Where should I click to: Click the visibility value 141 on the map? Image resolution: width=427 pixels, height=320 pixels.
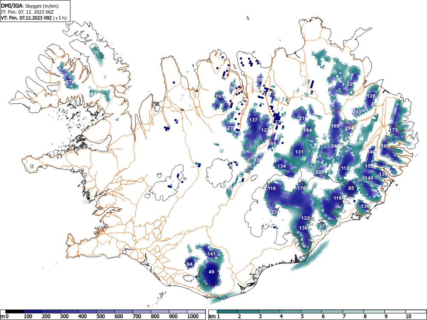pos(212,254)
